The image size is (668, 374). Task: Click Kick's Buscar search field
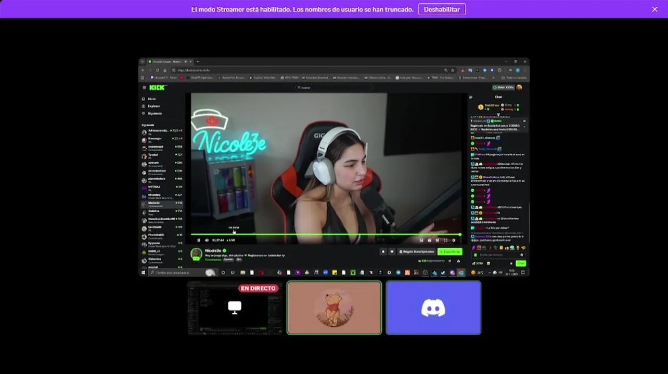[333, 87]
